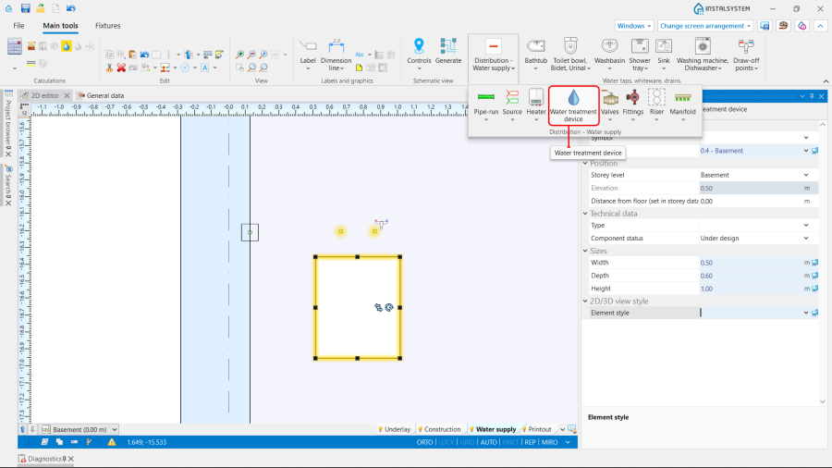Click the Generate schematic view icon
The width and height of the screenshot is (832, 468).
[x=448, y=46]
